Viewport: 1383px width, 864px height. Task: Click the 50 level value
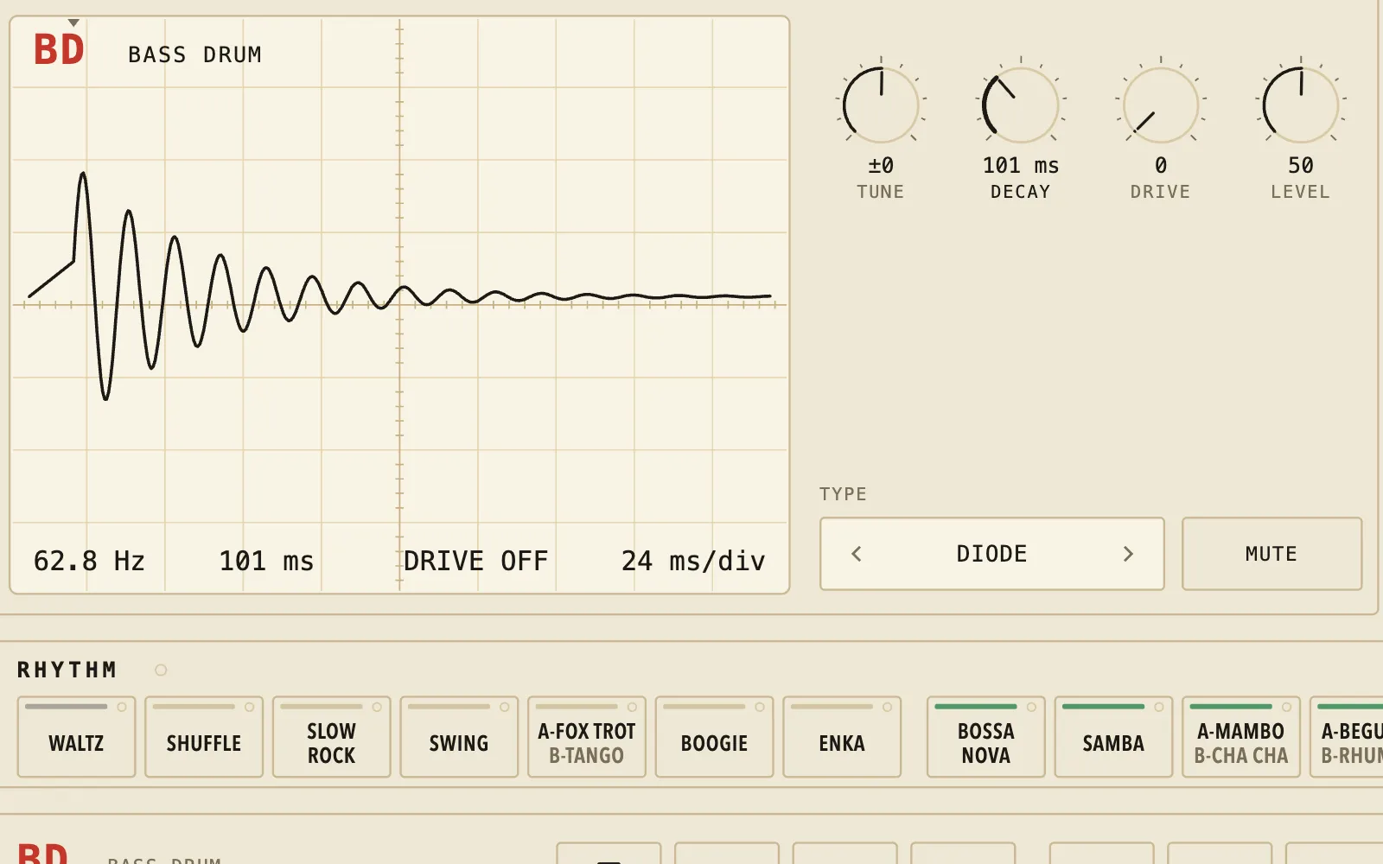[1301, 165]
